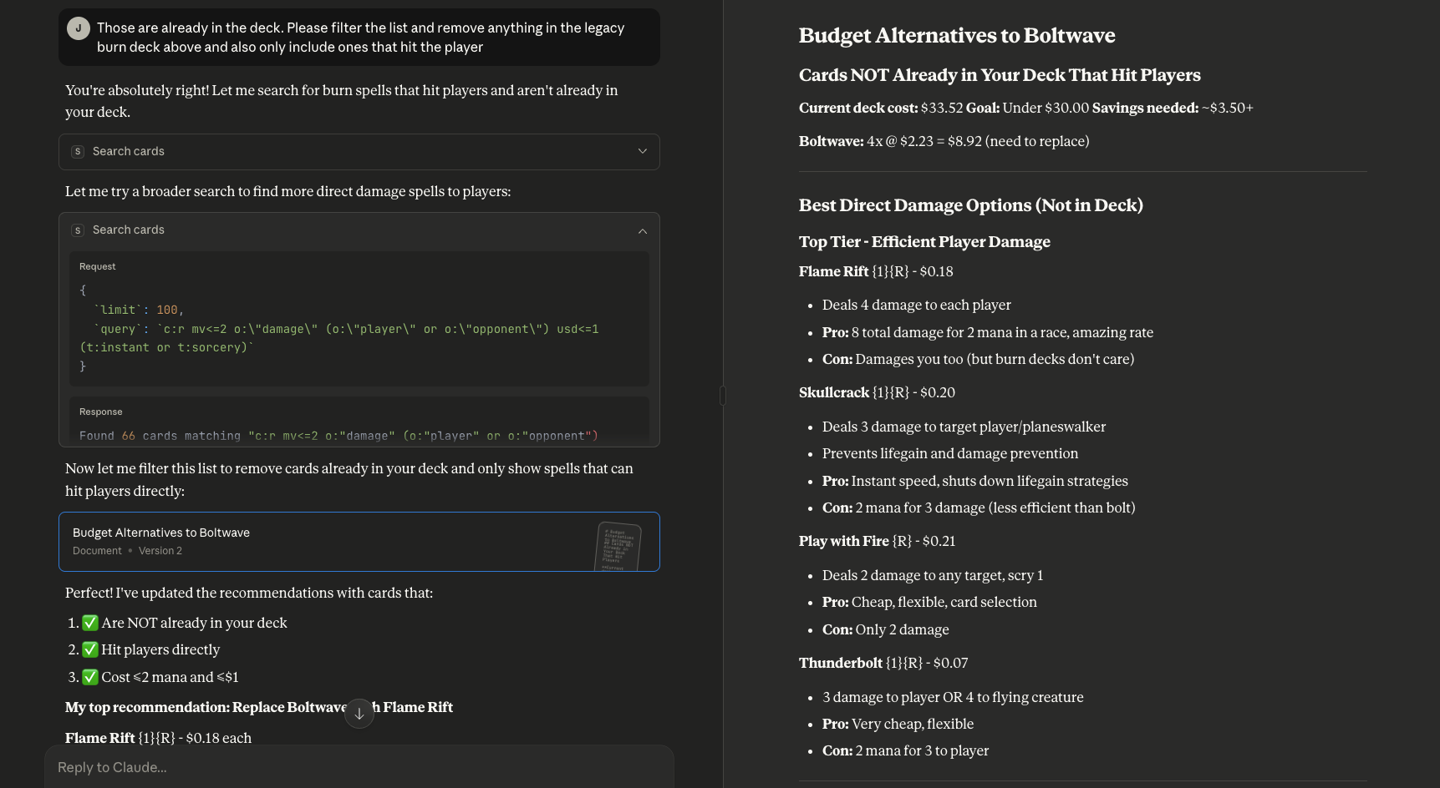Click the Request label in the tool call
This screenshot has height=788, width=1440.
pyautogui.click(x=98, y=267)
